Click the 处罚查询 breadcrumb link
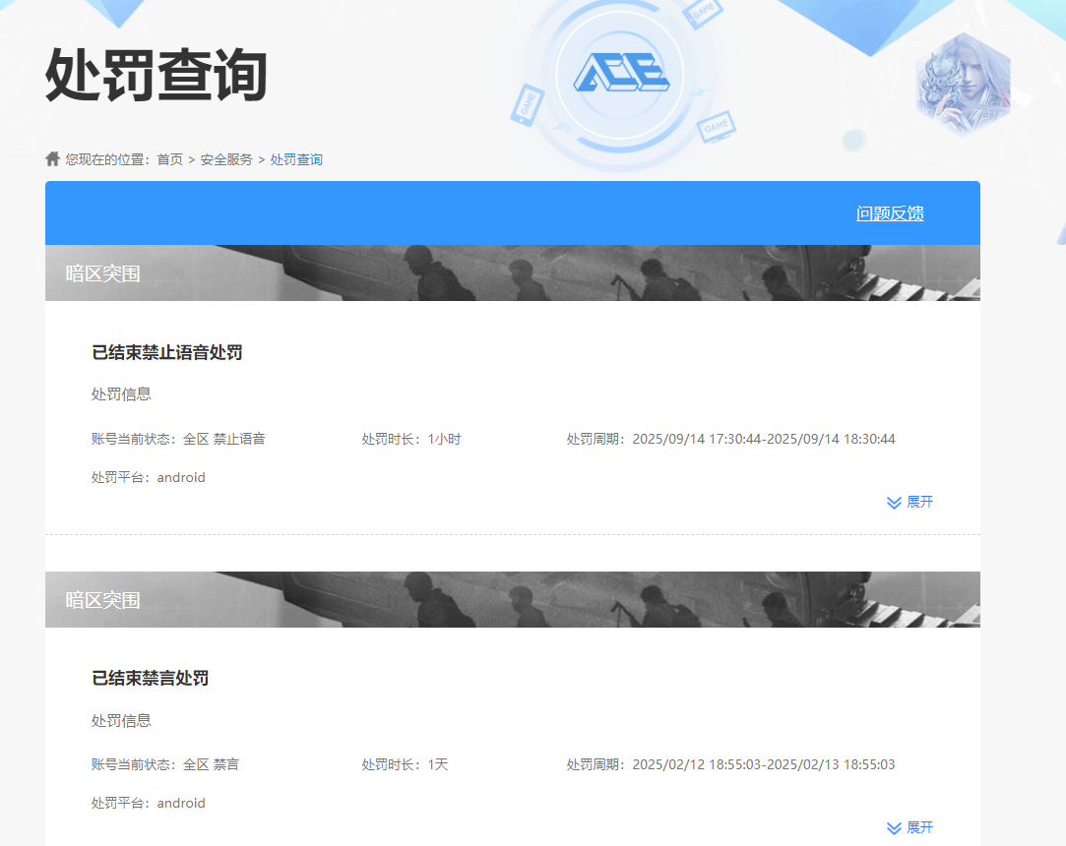The image size is (1066, 846). click(x=296, y=159)
